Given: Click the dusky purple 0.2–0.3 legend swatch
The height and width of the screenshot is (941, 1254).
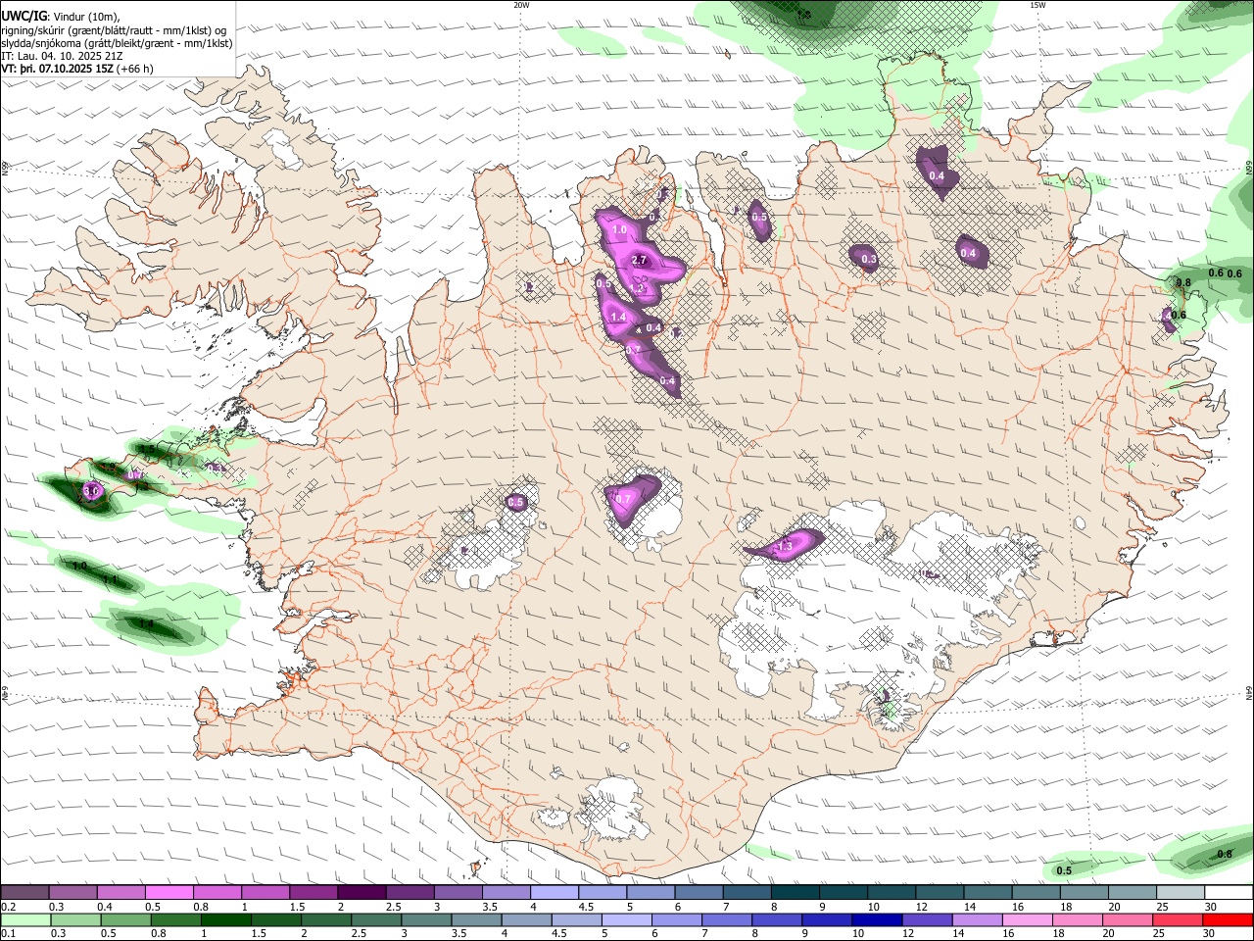Looking at the screenshot, I should tap(24, 893).
